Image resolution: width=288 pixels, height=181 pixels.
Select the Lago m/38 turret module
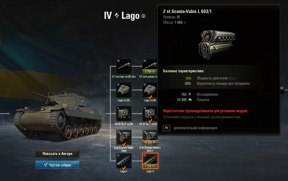pyautogui.click(x=124, y=90)
